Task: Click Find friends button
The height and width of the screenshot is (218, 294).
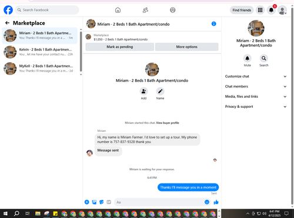Action: pyautogui.click(x=242, y=10)
